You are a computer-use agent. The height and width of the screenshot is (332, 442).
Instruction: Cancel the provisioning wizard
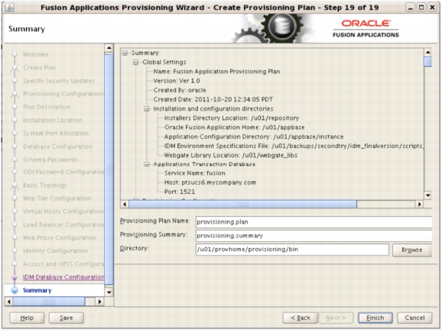point(414,318)
